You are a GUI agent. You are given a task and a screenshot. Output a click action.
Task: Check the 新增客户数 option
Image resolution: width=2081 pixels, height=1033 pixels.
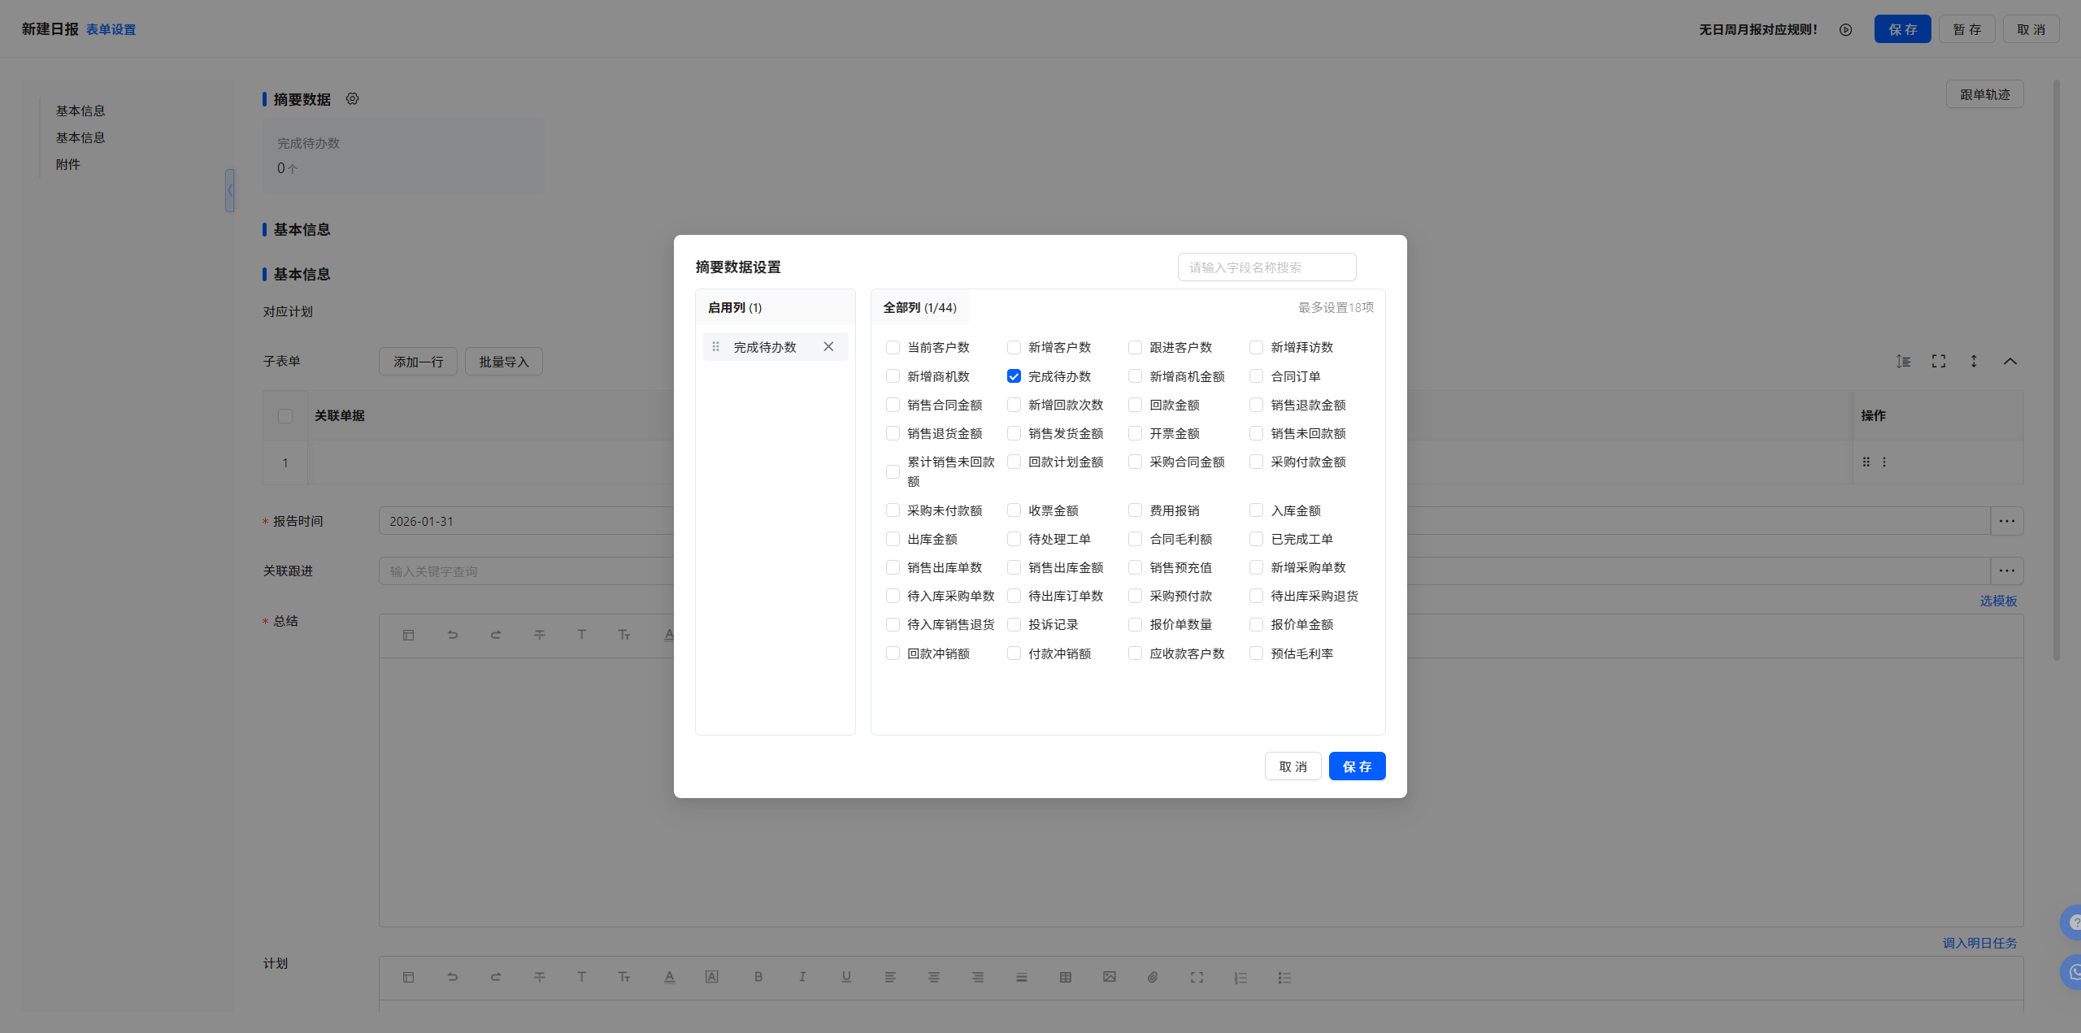[x=1014, y=347]
